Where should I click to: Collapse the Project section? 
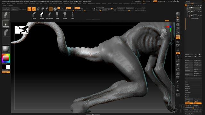pos(187,97)
